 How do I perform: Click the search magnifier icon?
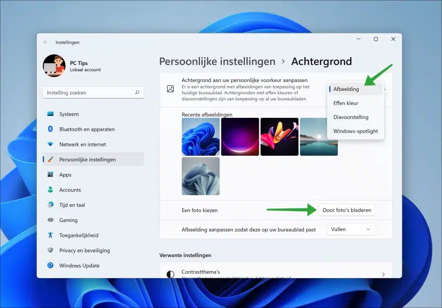tap(137, 92)
